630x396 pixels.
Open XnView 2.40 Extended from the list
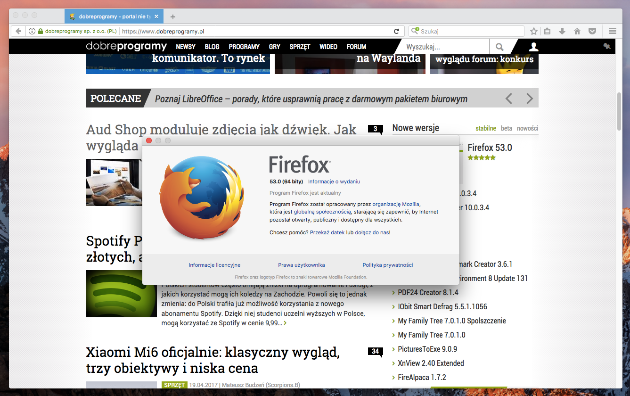pos(431,363)
